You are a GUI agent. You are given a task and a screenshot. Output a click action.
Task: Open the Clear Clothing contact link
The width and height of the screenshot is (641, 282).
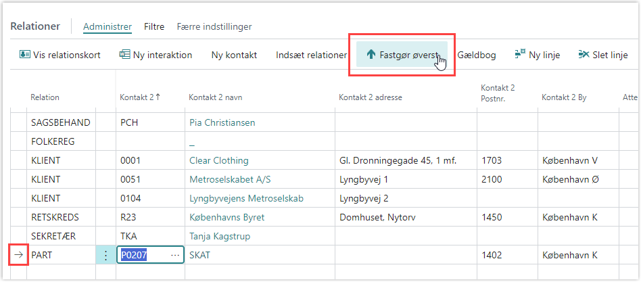tap(218, 160)
